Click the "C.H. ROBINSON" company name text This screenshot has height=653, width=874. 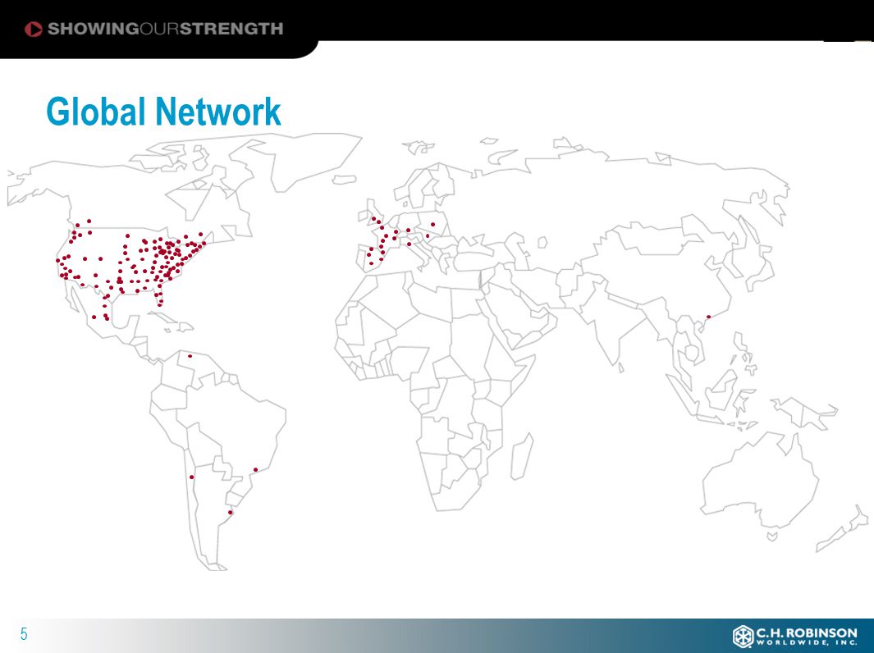tap(806, 633)
